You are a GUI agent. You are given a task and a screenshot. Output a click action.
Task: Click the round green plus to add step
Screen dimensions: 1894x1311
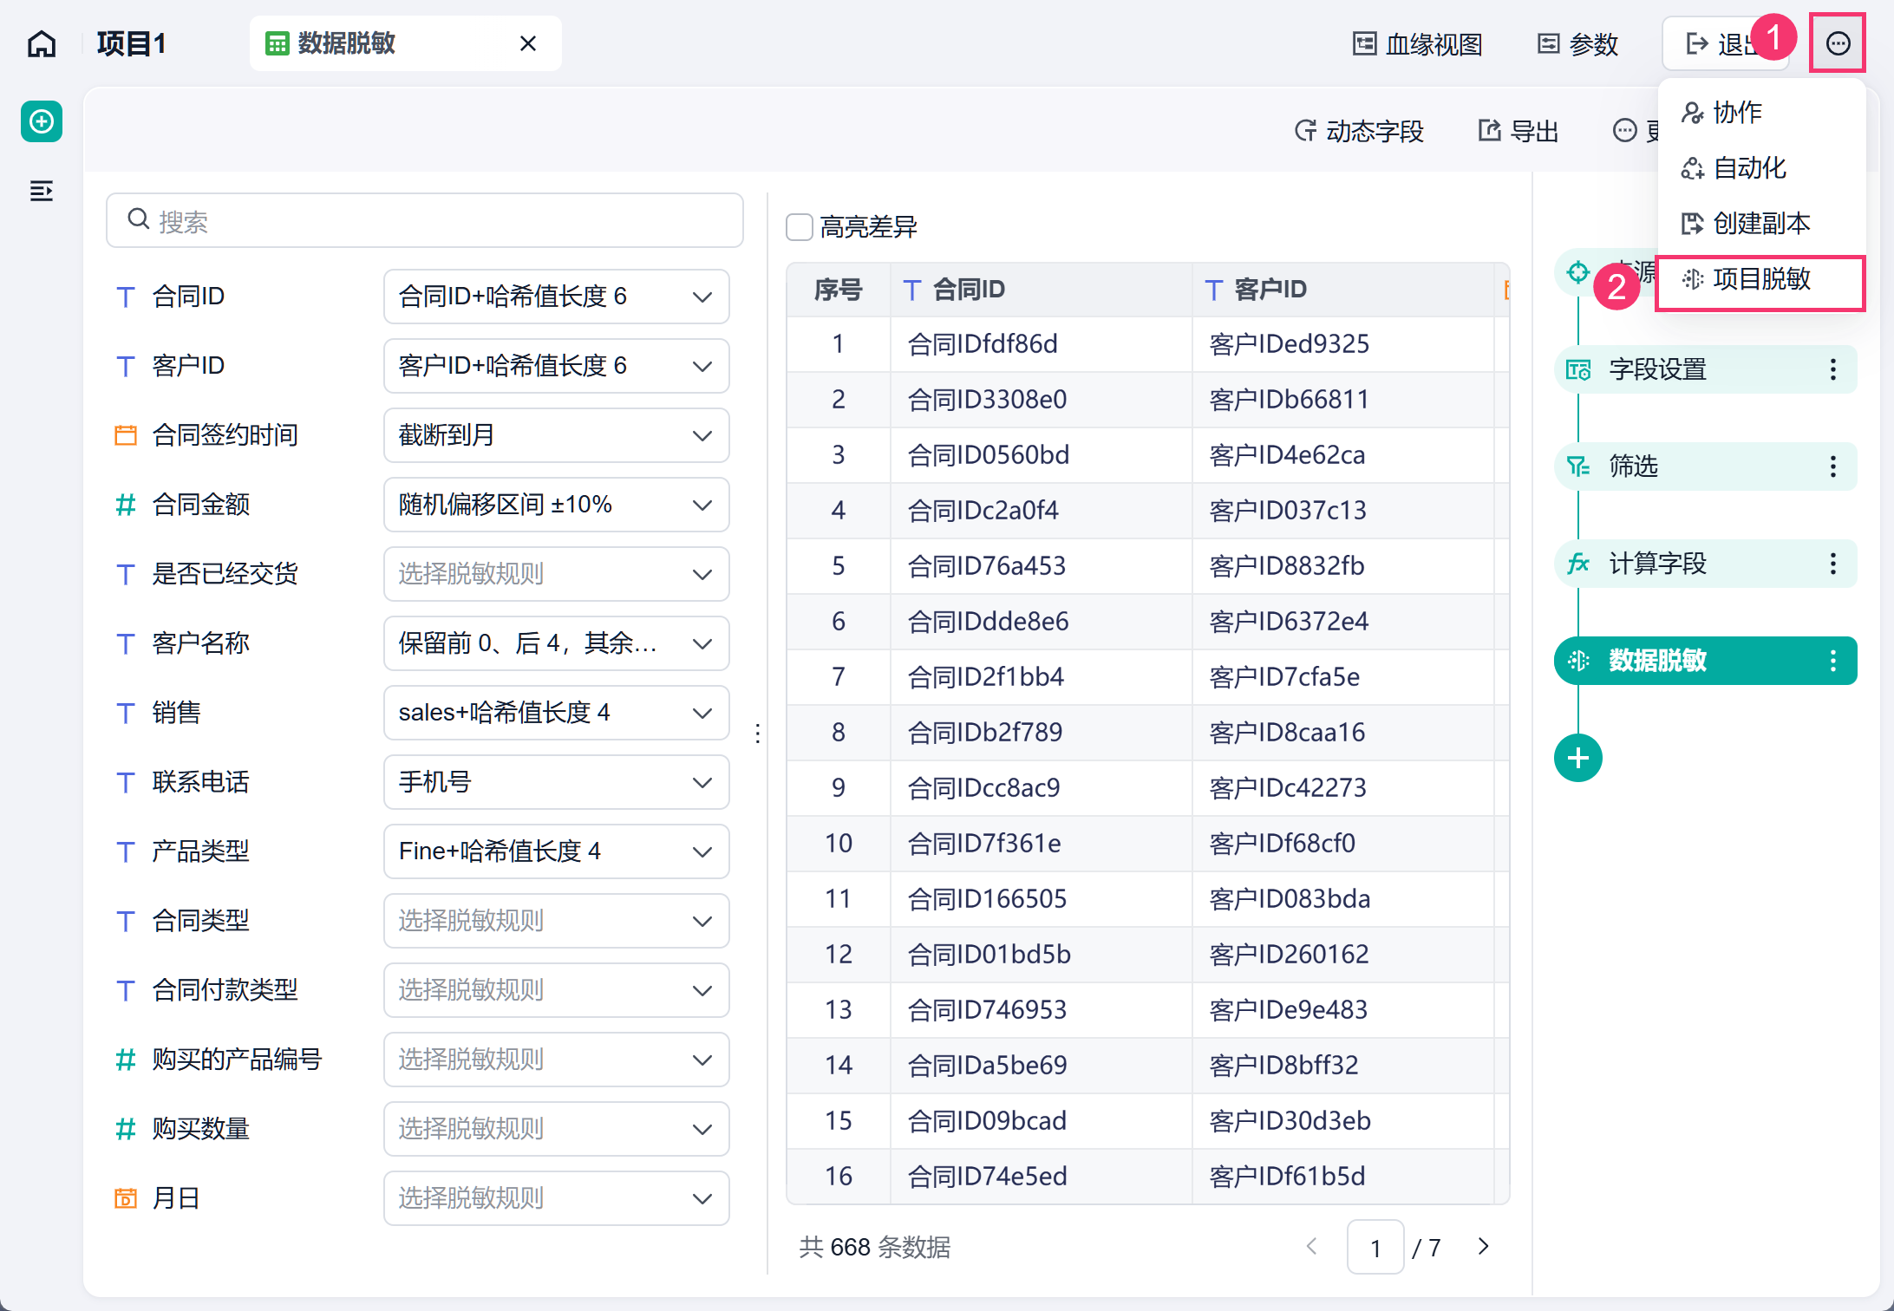point(1577,758)
